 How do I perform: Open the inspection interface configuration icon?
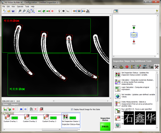click(116, 11)
